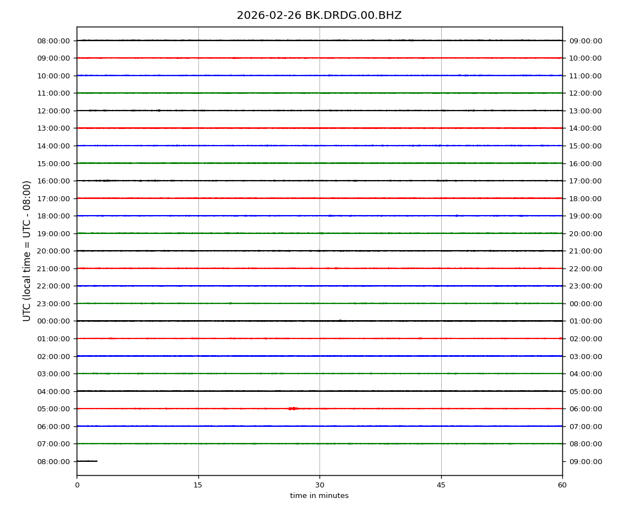Click the right-axis time label "06:00:00"

[x=585, y=409]
